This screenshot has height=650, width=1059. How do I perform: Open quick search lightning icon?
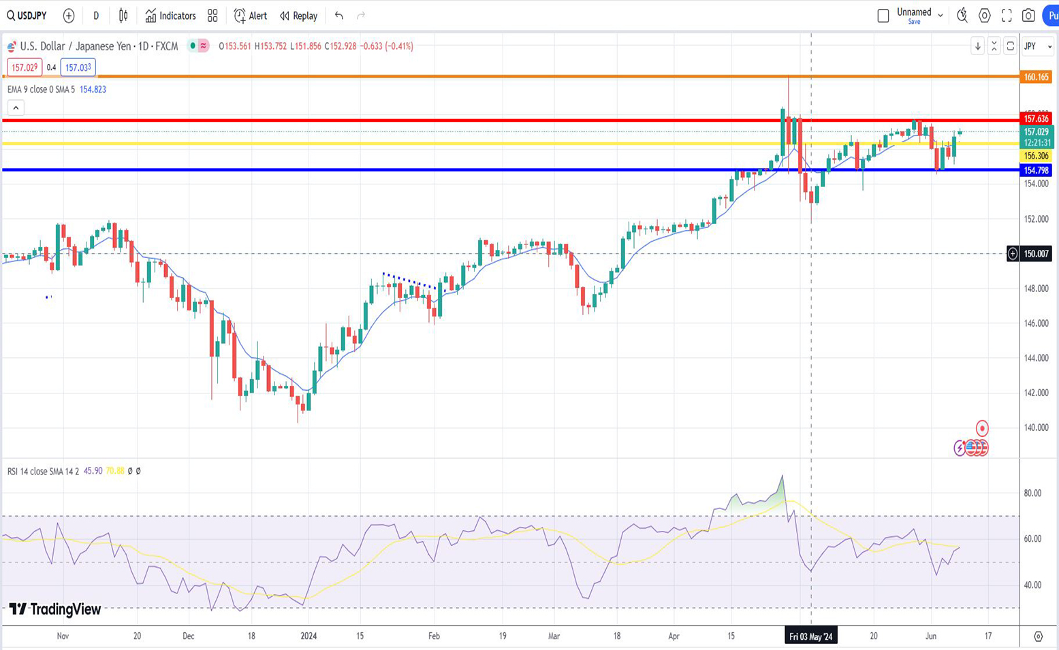tap(962, 16)
